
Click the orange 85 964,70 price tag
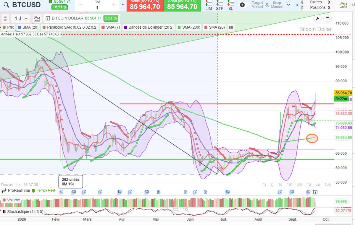(343, 93)
